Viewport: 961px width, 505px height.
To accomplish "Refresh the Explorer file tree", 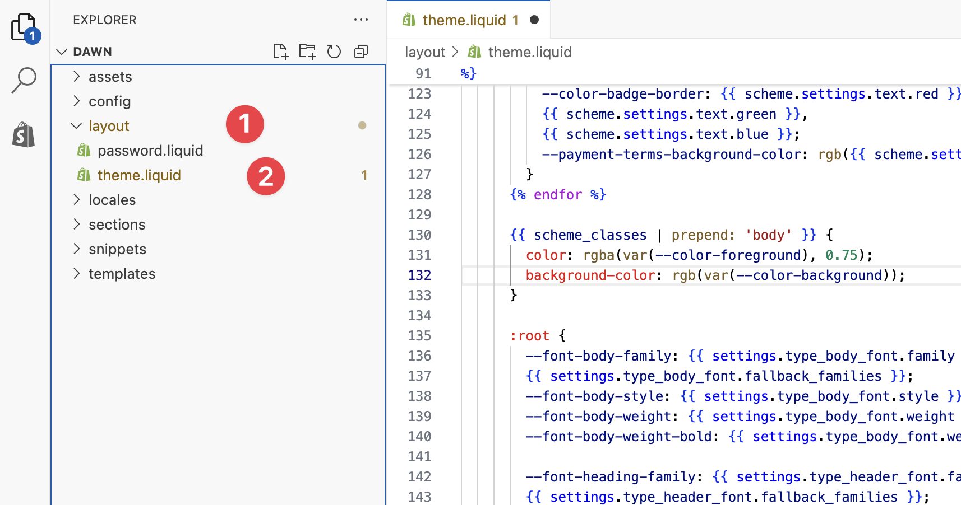I will point(334,52).
